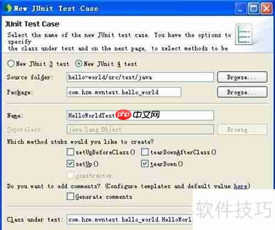Focus the Name field with HelloWorldTest
Image resolution: width=275 pixels, height=230 pixels.
[140, 116]
